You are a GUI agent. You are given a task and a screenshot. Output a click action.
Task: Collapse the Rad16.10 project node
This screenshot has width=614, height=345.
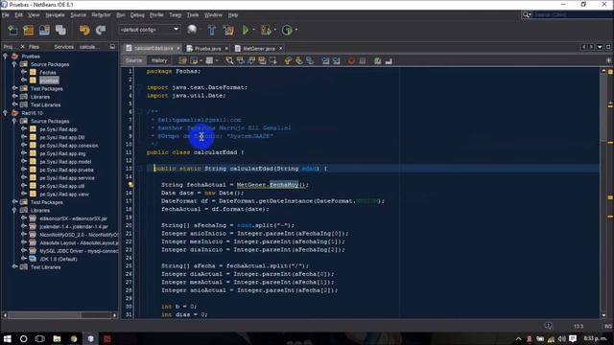[x=5, y=113]
